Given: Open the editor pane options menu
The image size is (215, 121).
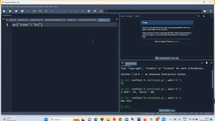Looking at the screenshot, I should 117,19.
